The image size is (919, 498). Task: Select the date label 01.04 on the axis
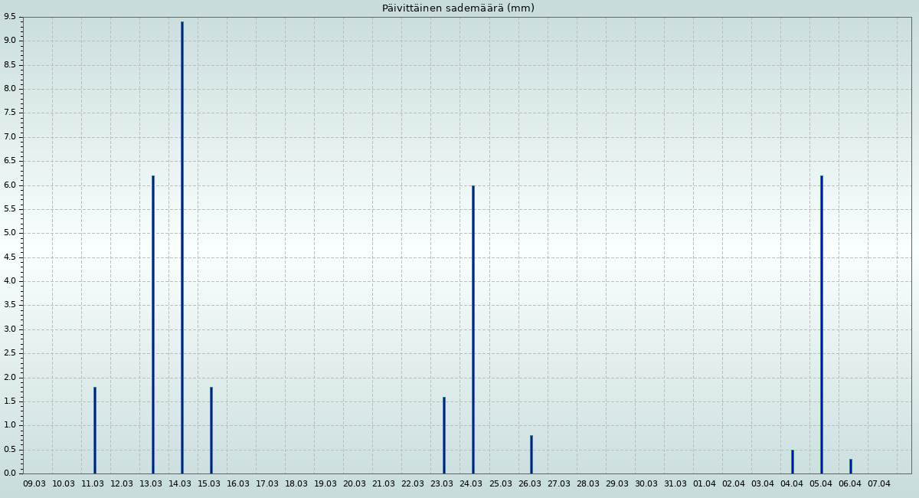click(705, 484)
